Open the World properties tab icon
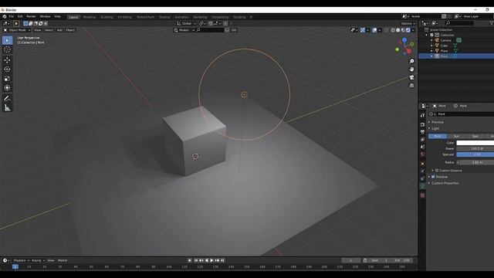 point(422,154)
